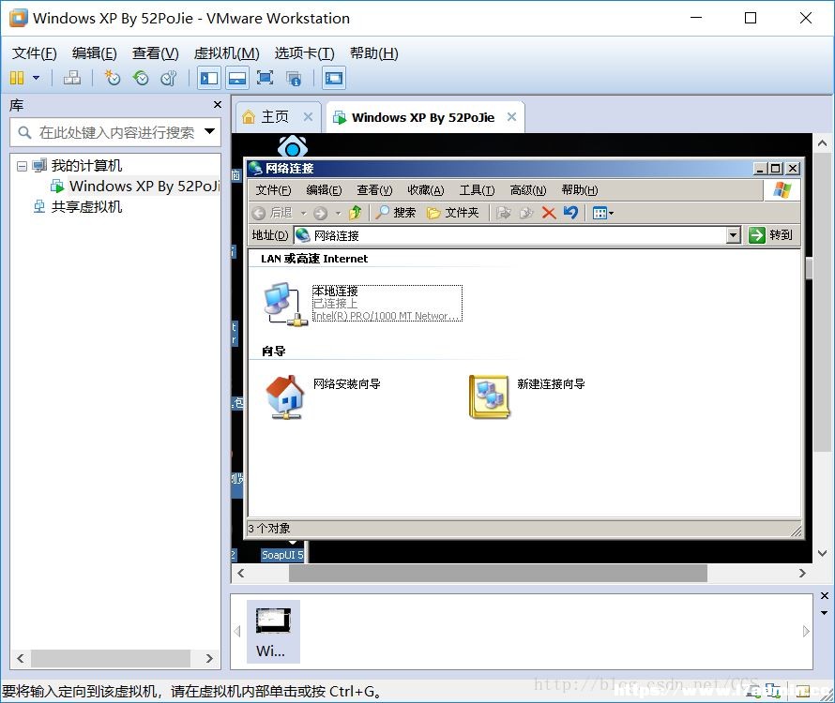This screenshot has height=703, width=835.
Task: Open the back history dropdown arrow
Action: click(x=304, y=214)
